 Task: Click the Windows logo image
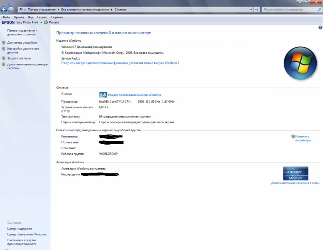(300, 63)
